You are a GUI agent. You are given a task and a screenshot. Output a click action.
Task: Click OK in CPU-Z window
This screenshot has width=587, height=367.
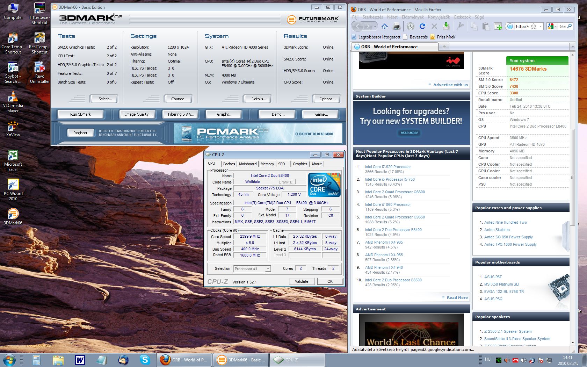pos(330,281)
